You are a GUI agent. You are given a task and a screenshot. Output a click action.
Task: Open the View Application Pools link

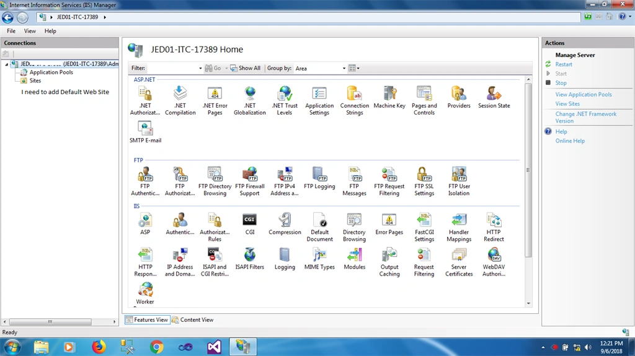pyautogui.click(x=583, y=94)
